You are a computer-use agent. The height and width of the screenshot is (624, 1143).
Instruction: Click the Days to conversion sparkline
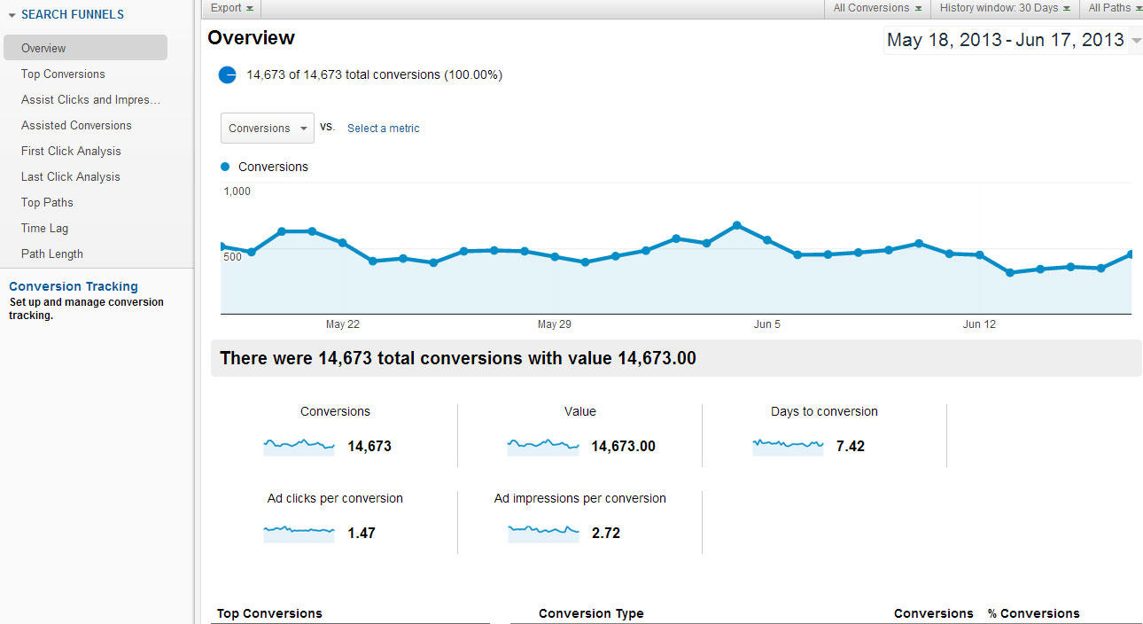tap(788, 446)
